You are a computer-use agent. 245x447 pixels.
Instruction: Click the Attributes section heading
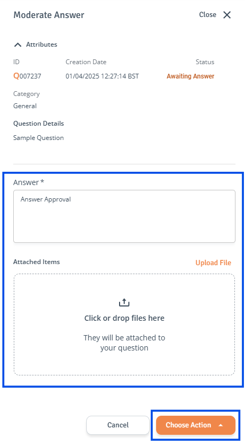(42, 45)
